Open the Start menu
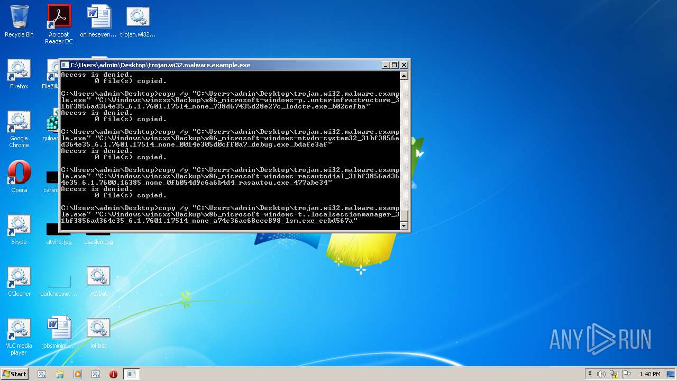Viewport: 677px width, 381px height. tap(14, 374)
